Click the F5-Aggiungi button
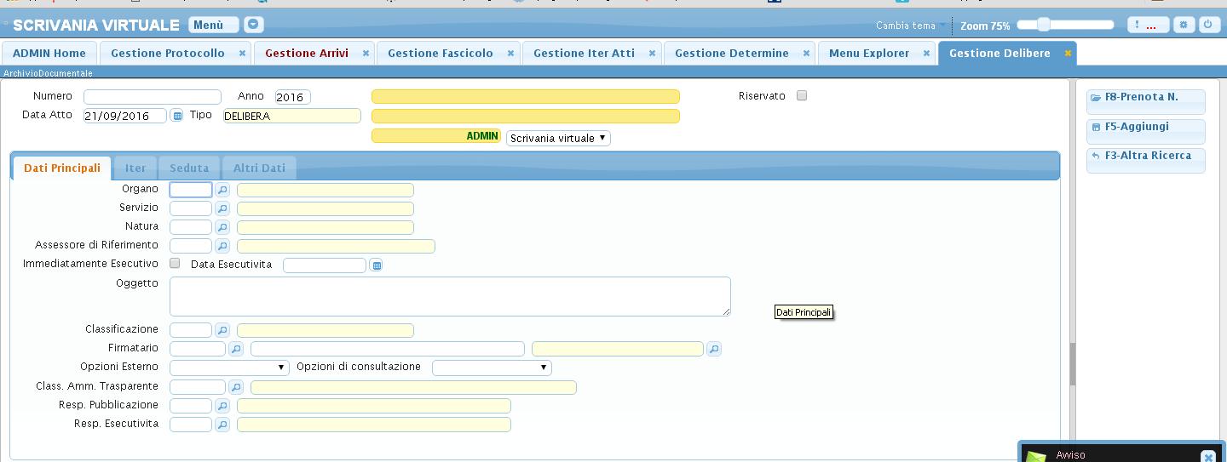1227x462 pixels. pyautogui.click(x=1145, y=127)
